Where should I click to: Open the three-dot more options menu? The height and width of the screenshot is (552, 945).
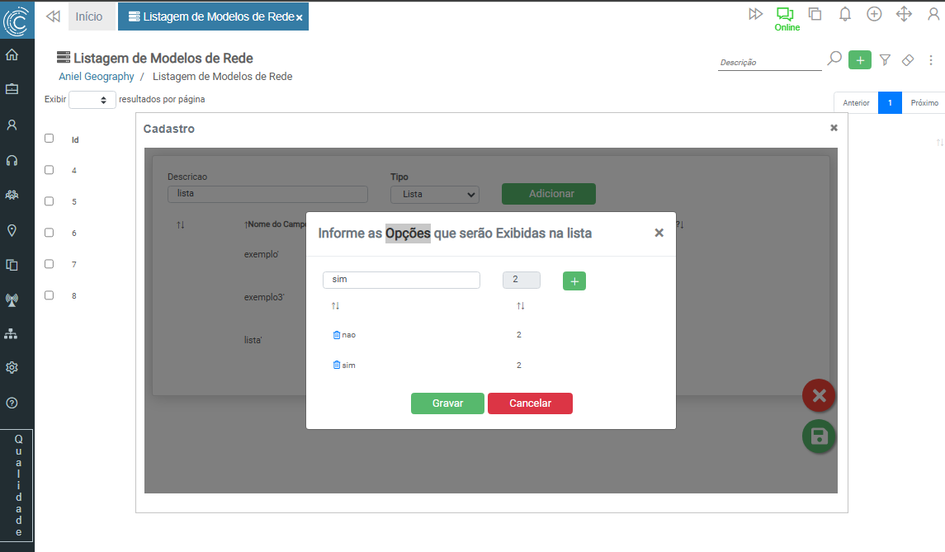[931, 60]
